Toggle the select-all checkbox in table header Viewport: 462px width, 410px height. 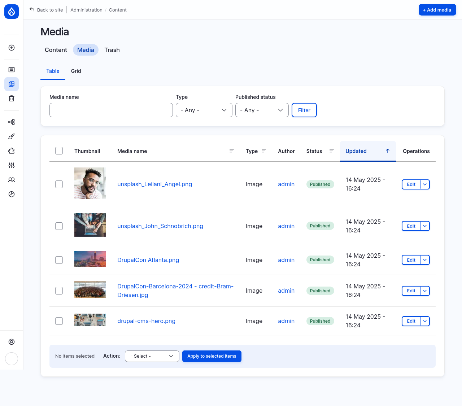click(59, 151)
